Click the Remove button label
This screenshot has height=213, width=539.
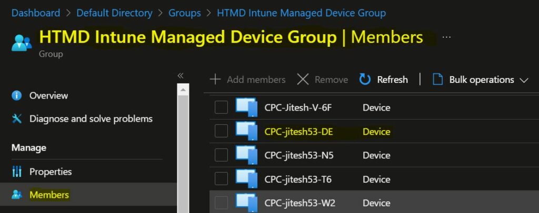coord(332,80)
